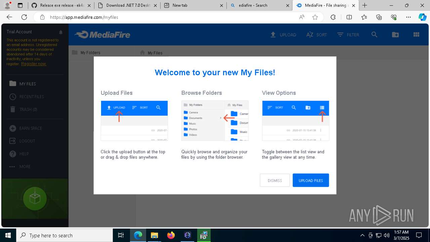Toggle the split screen icon
The width and height of the screenshot is (430, 242).
pos(349,17)
